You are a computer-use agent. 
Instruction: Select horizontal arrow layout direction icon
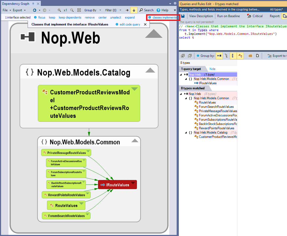point(127,10)
